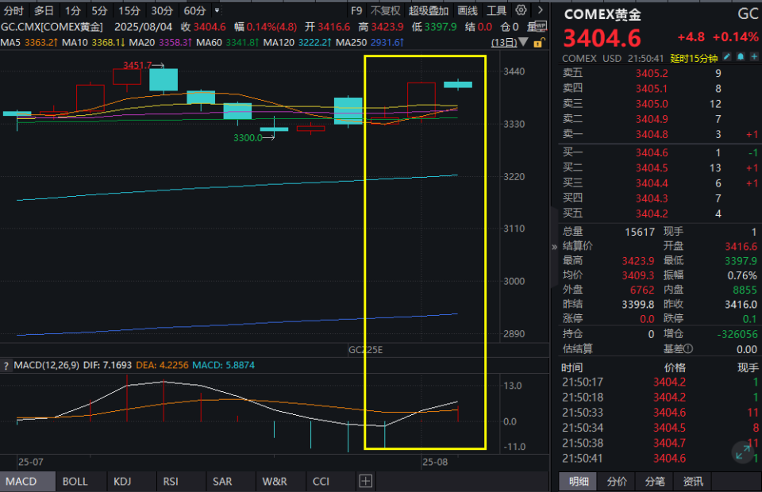Select the 1分 one-minute period
Screen dimensions: 762x492
[73, 10]
